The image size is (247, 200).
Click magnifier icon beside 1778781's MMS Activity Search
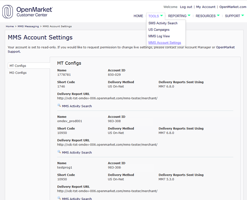pos(59,105)
